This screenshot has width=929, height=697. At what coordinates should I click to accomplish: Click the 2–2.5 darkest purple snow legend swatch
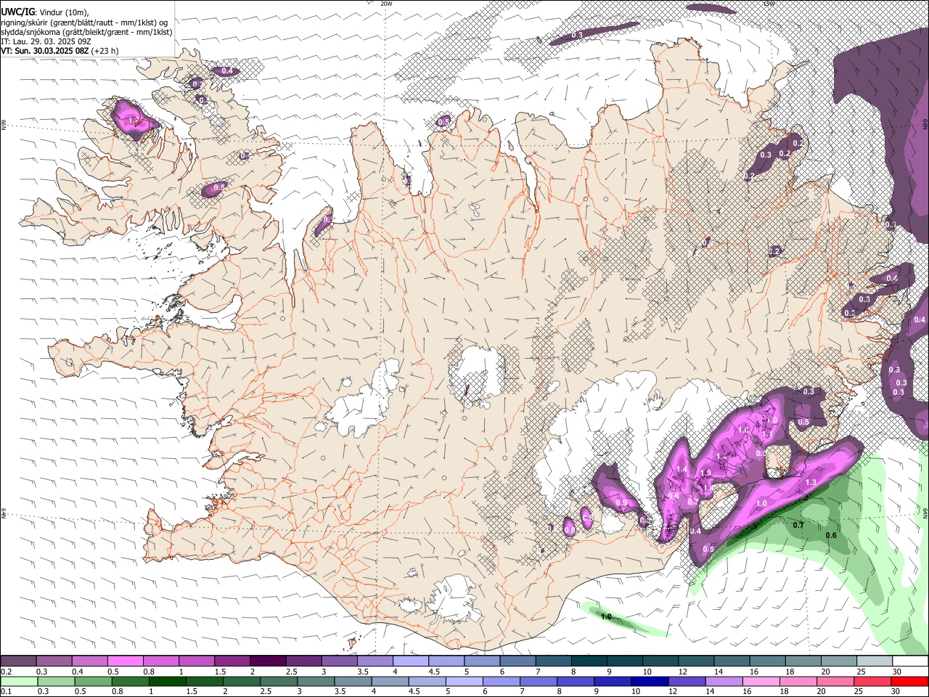point(267,661)
